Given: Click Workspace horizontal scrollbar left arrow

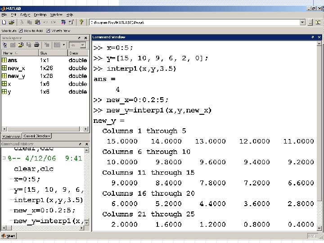Looking at the screenshot, I should click(4, 129).
